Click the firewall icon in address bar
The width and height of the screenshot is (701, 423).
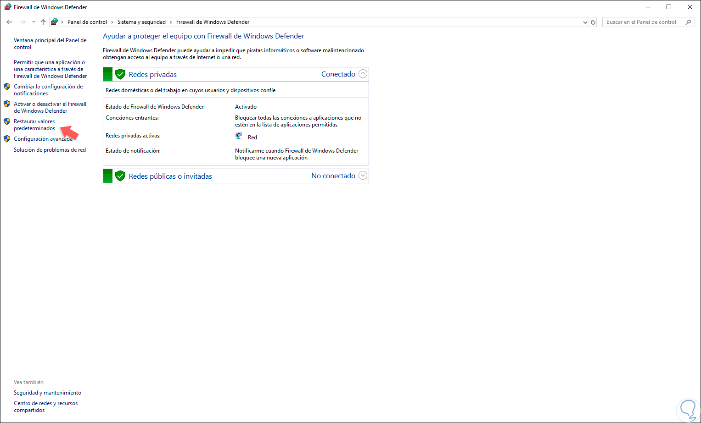(x=54, y=22)
